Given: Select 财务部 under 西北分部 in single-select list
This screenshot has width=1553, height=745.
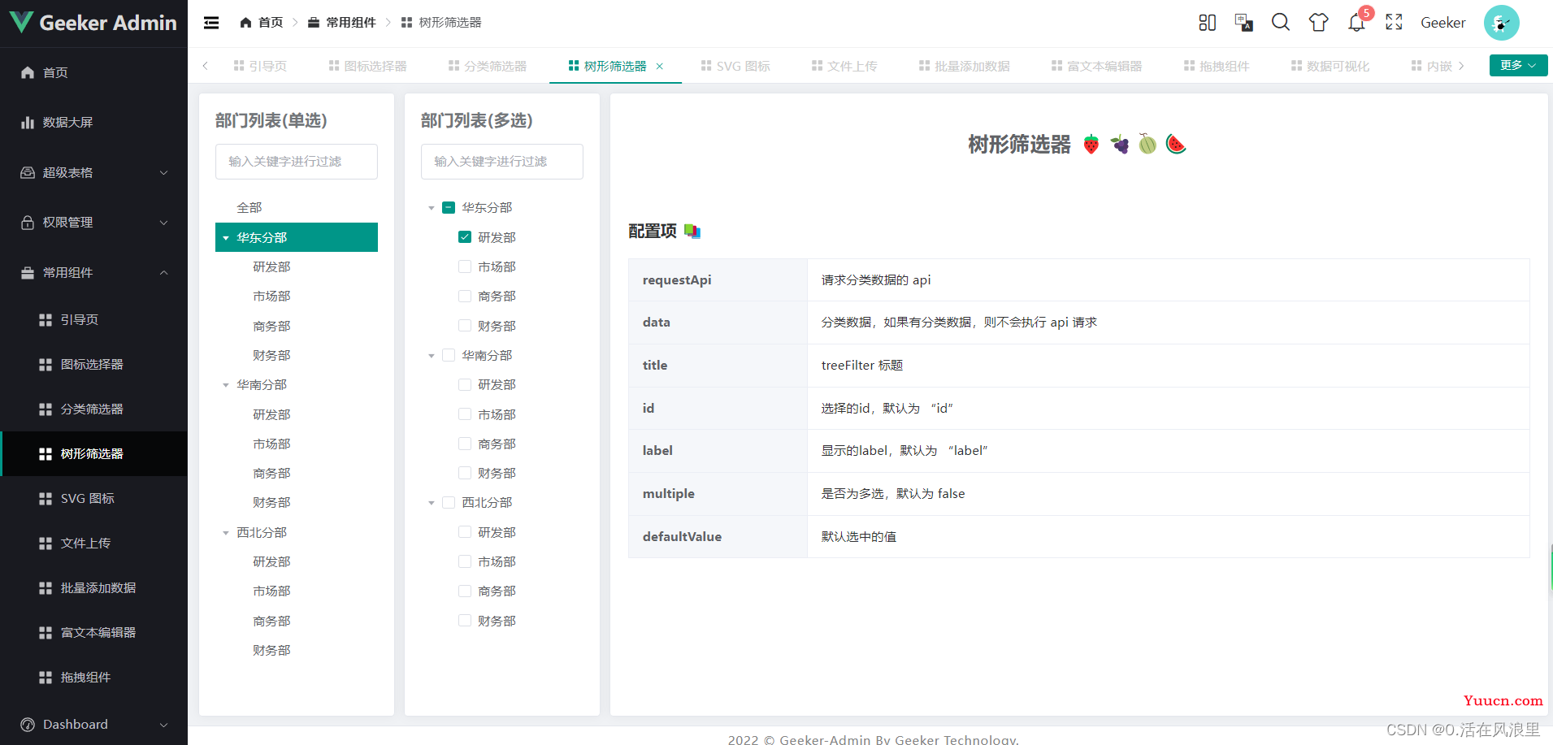Looking at the screenshot, I should pyautogui.click(x=297, y=651).
